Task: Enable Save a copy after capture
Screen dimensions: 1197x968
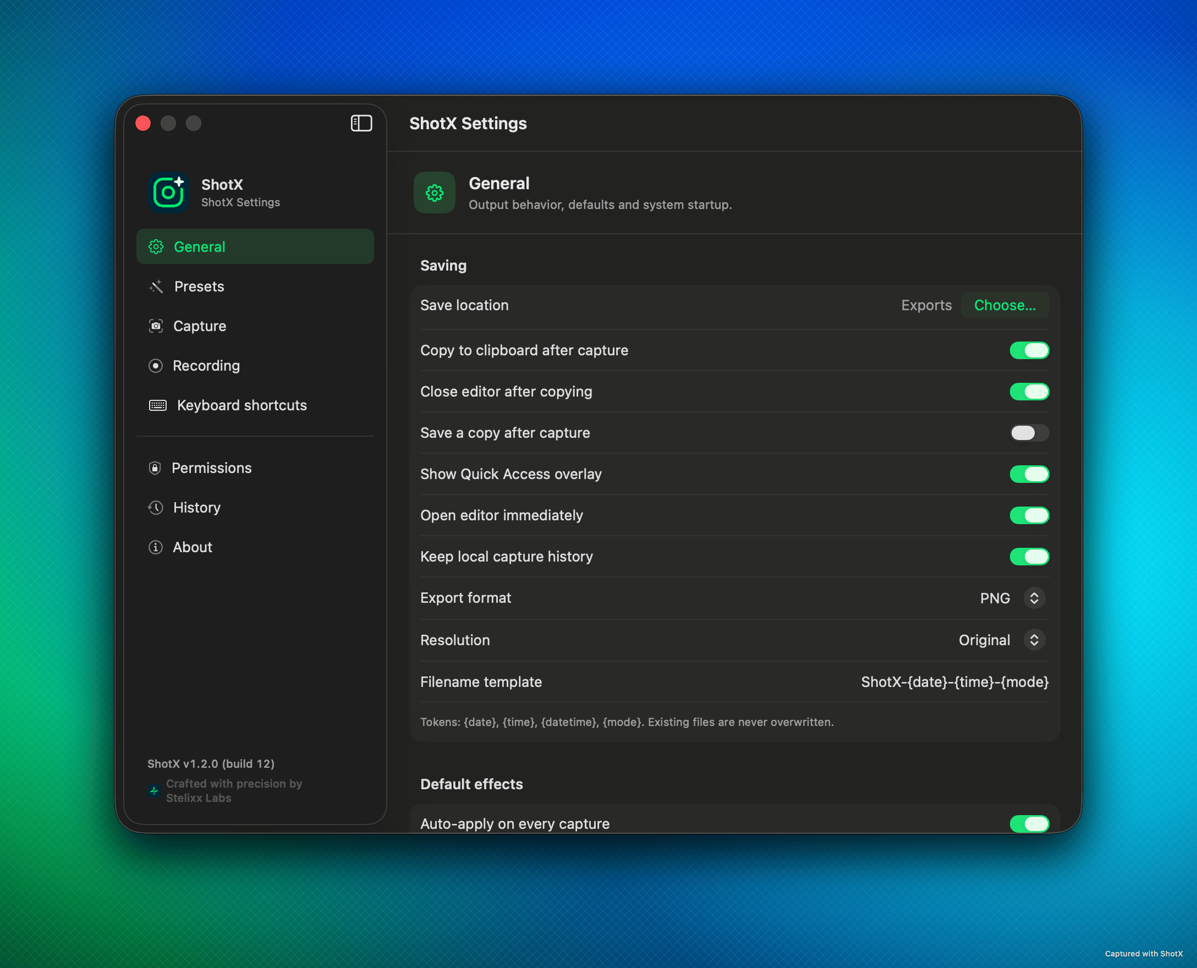Action: point(1029,433)
